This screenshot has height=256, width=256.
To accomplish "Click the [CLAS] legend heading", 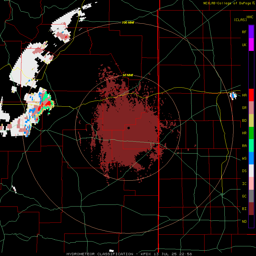I will coord(240,20).
